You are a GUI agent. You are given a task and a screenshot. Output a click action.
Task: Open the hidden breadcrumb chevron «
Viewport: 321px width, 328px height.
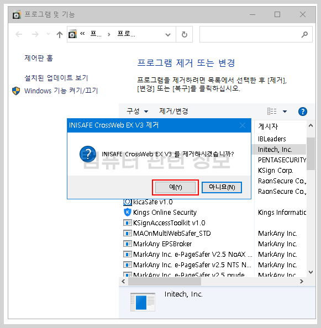click(x=82, y=34)
